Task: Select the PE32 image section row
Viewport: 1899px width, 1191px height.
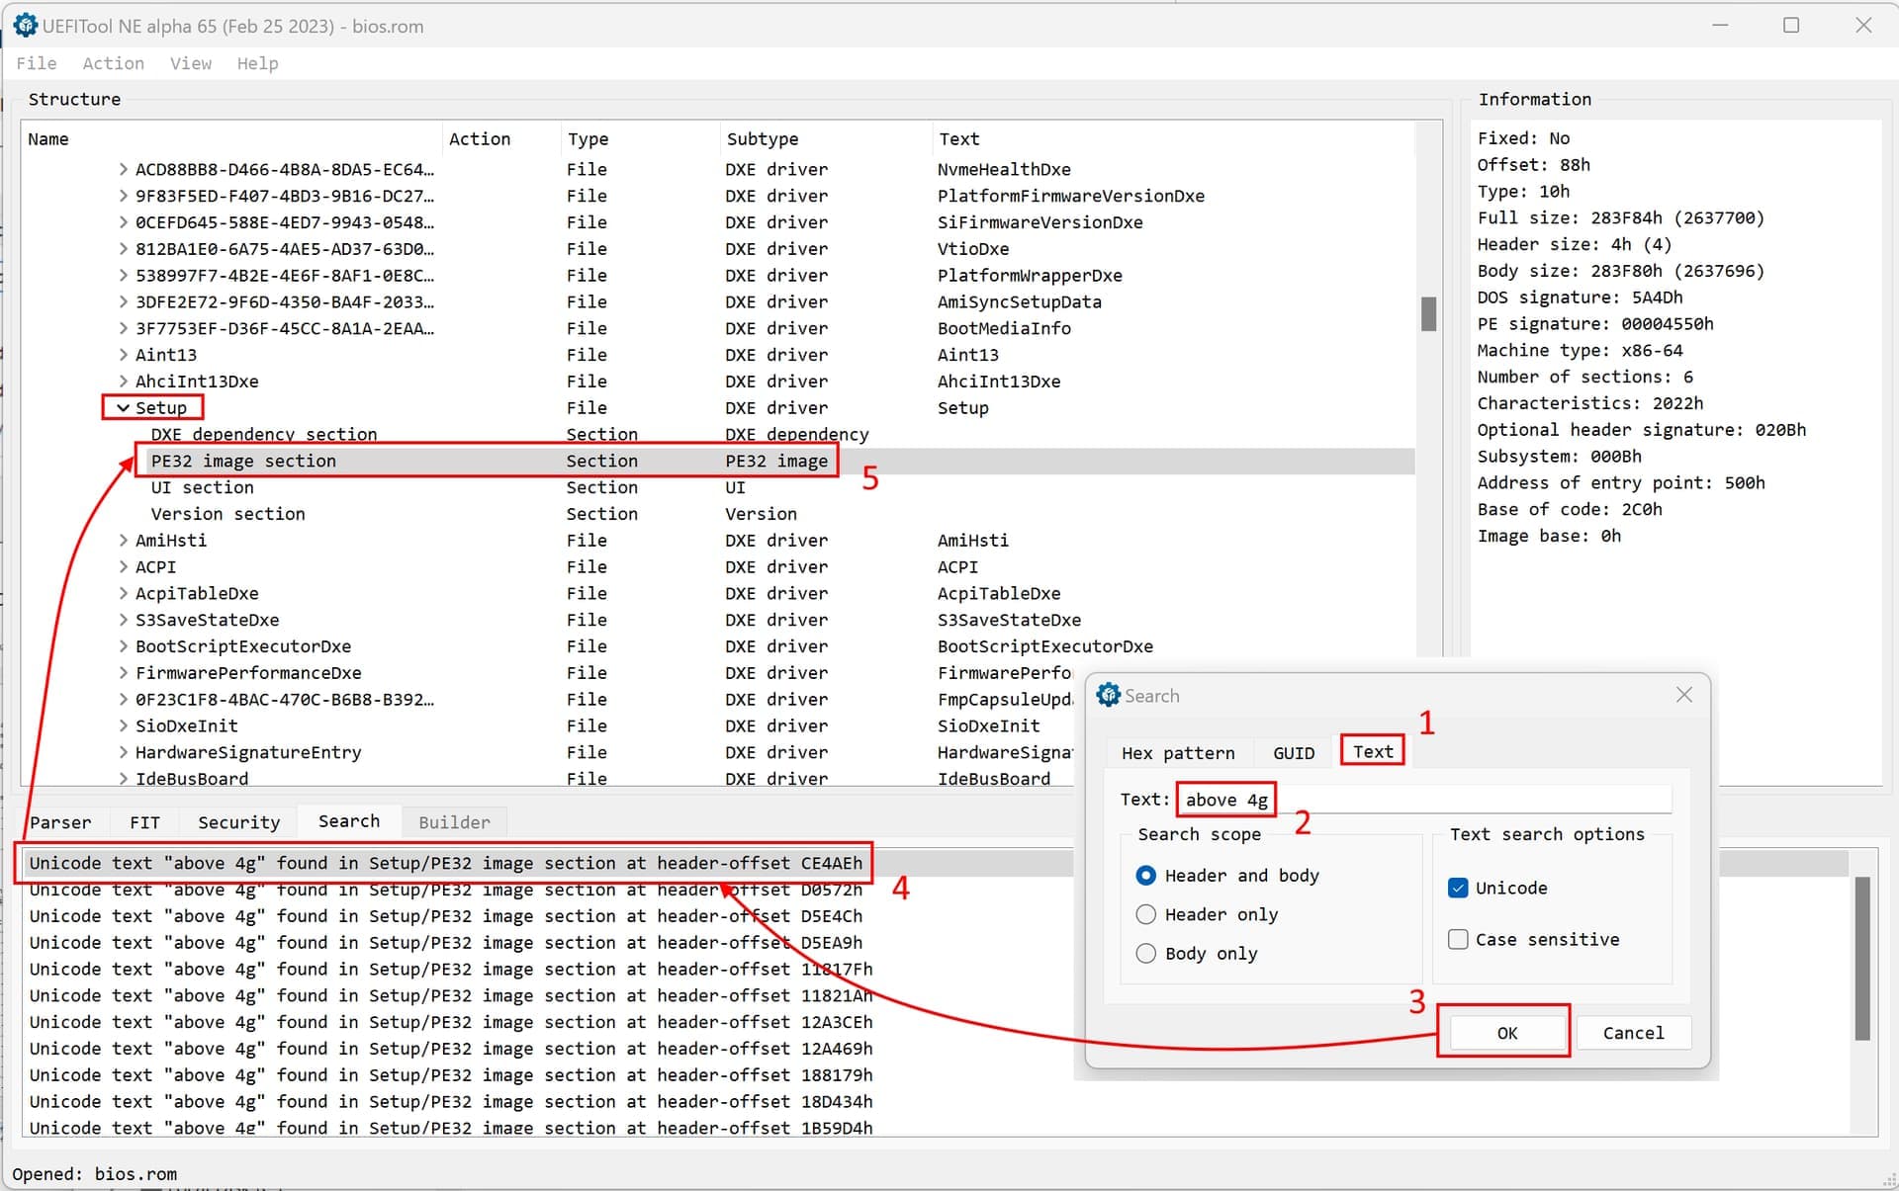Action: 718,461
